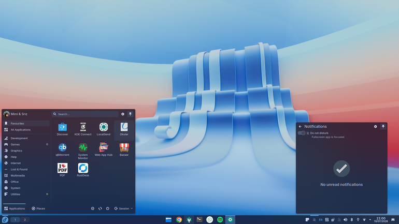The width and height of the screenshot is (399, 224).
Task: Open clock showing 21:00
Action: (x=381, y=220)
